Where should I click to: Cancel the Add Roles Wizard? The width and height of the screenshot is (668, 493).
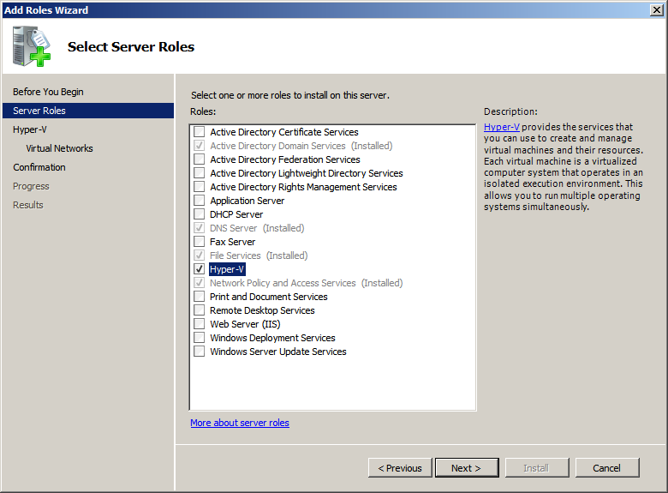606,468
